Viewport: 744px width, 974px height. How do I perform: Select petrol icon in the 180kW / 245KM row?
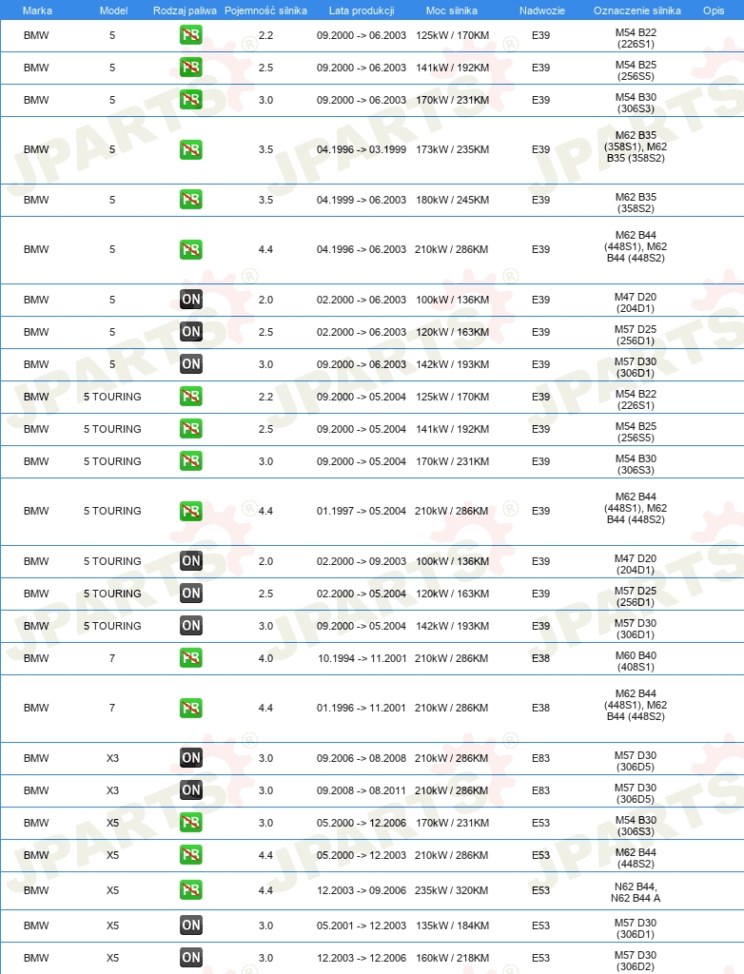[191, 200]
